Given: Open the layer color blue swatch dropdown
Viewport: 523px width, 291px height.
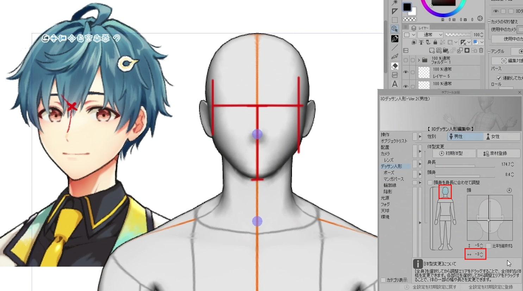Looking at the screenshot, I should click(x=478, y=42).
